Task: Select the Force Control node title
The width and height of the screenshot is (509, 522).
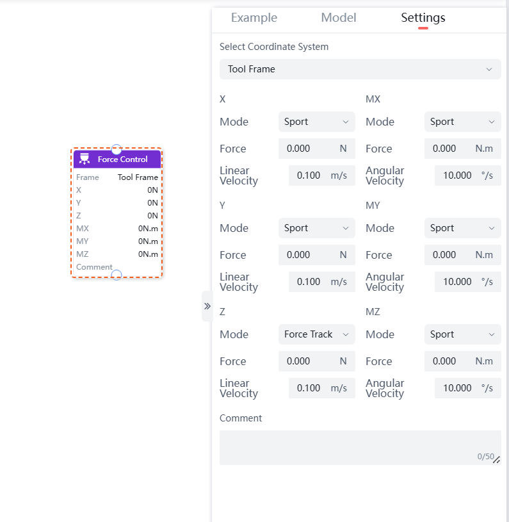Action: tap(123, 159)
